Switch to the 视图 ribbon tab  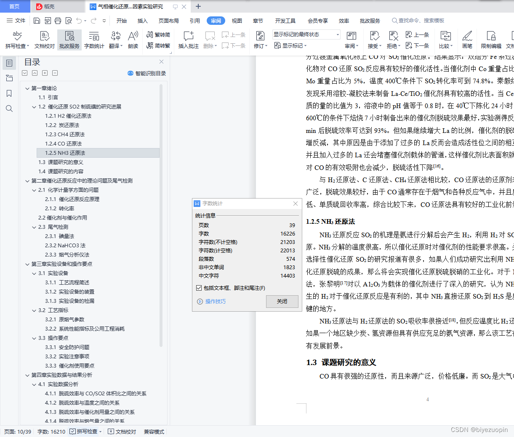pyautogui.click(x=237, y=21)
